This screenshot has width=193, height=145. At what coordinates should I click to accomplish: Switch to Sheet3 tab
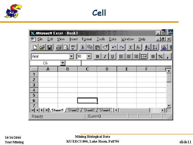89,110
